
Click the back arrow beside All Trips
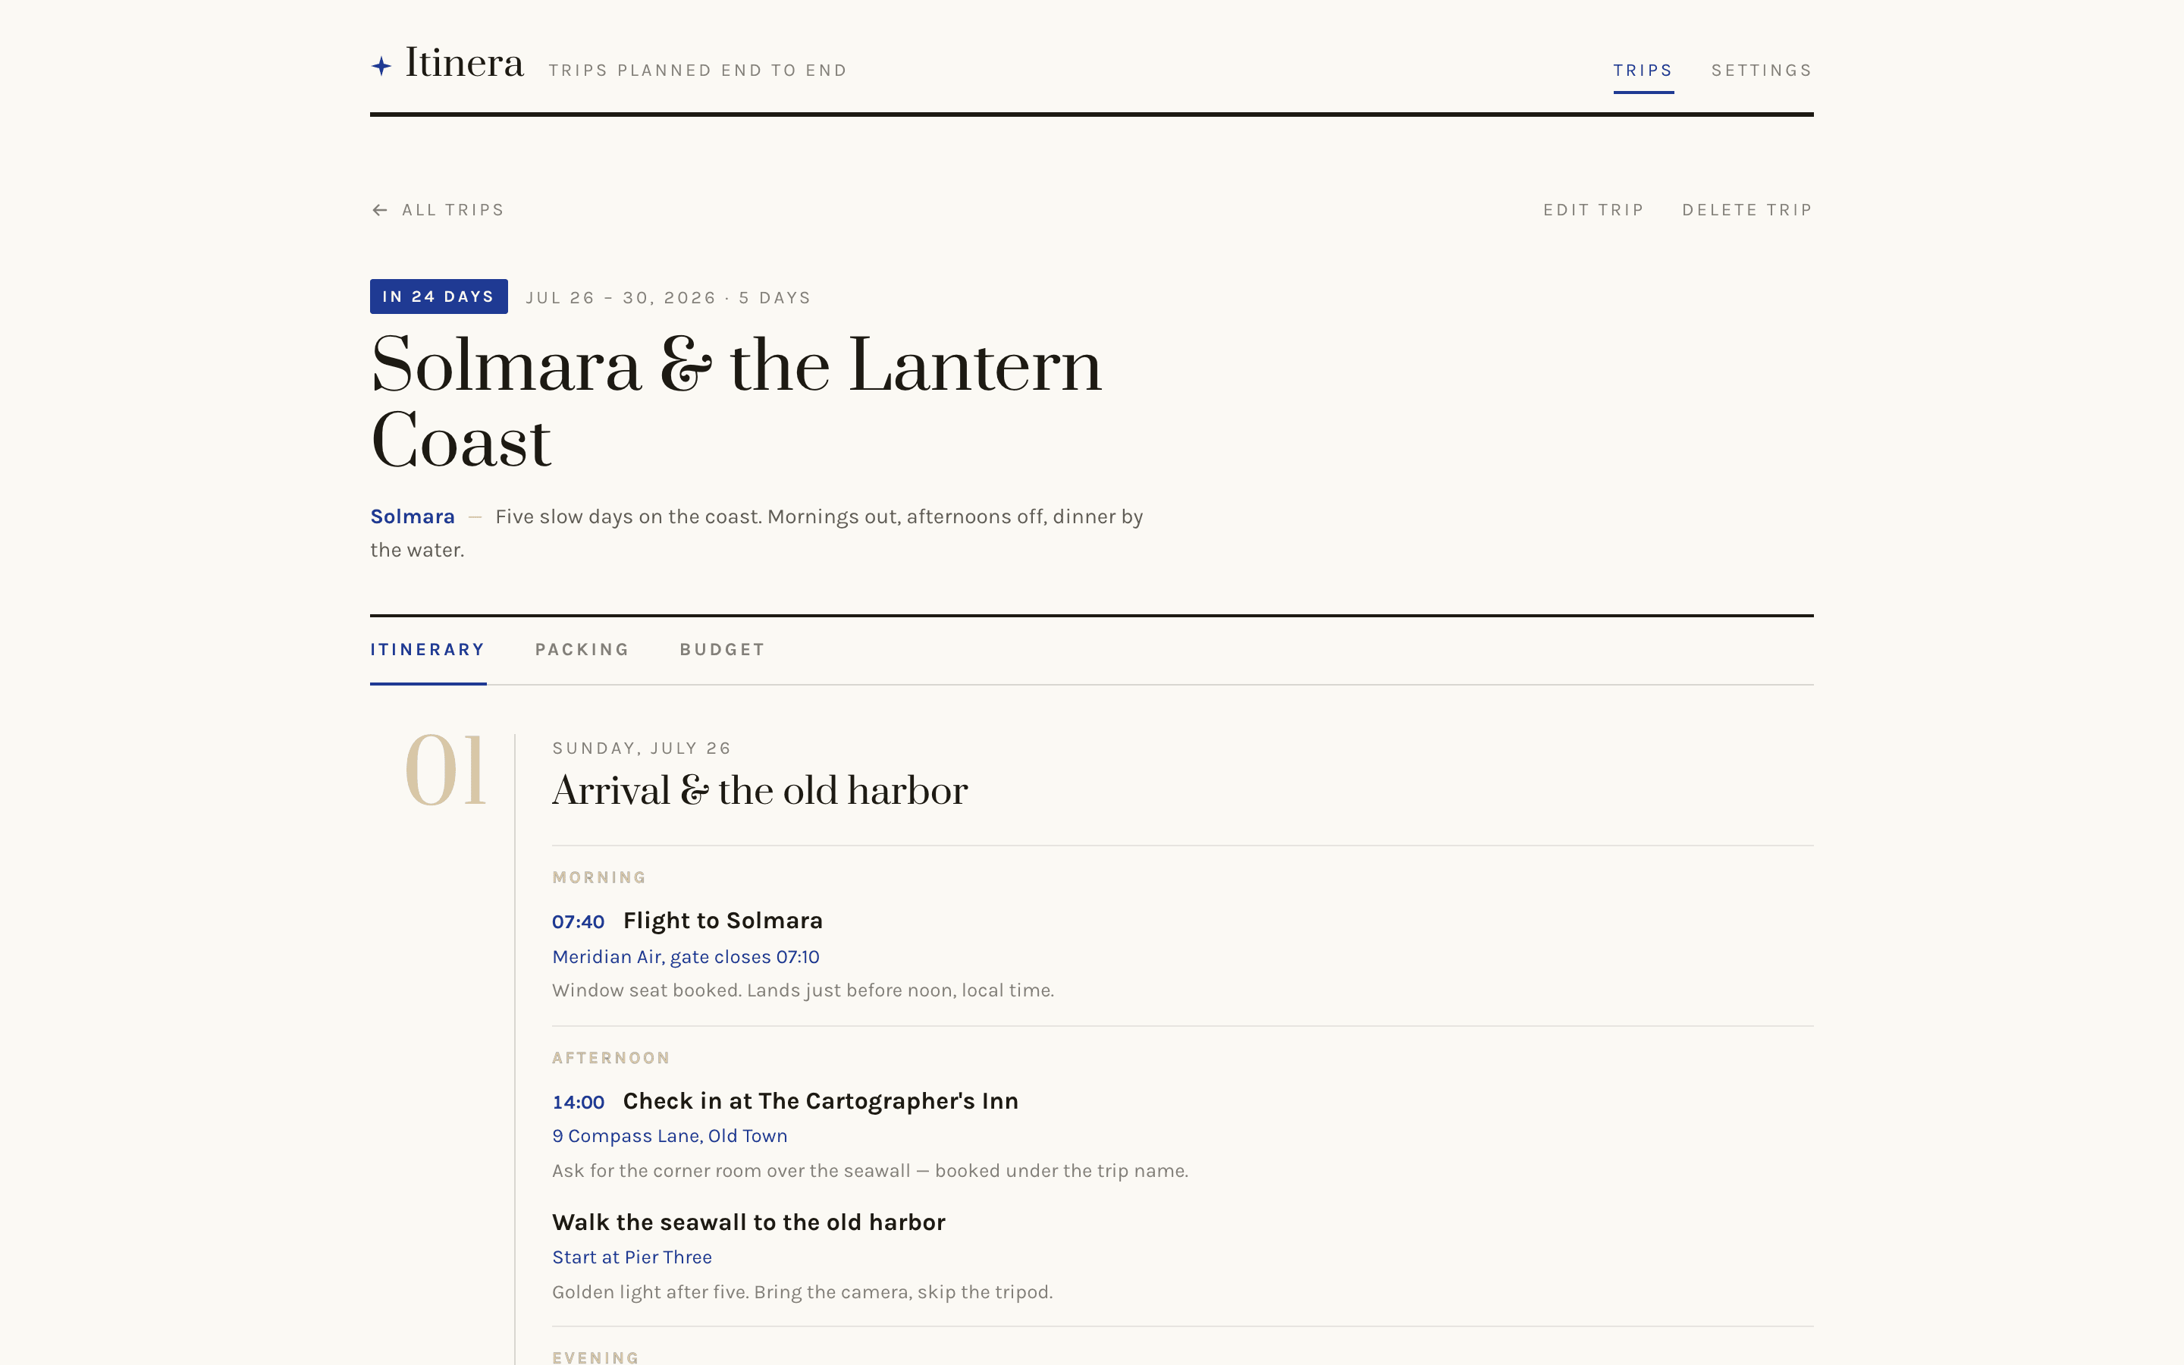point(380,210)
